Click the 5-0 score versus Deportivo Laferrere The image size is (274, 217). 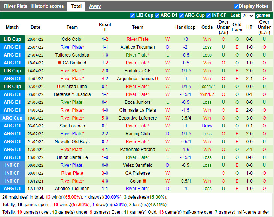[105, 118]
